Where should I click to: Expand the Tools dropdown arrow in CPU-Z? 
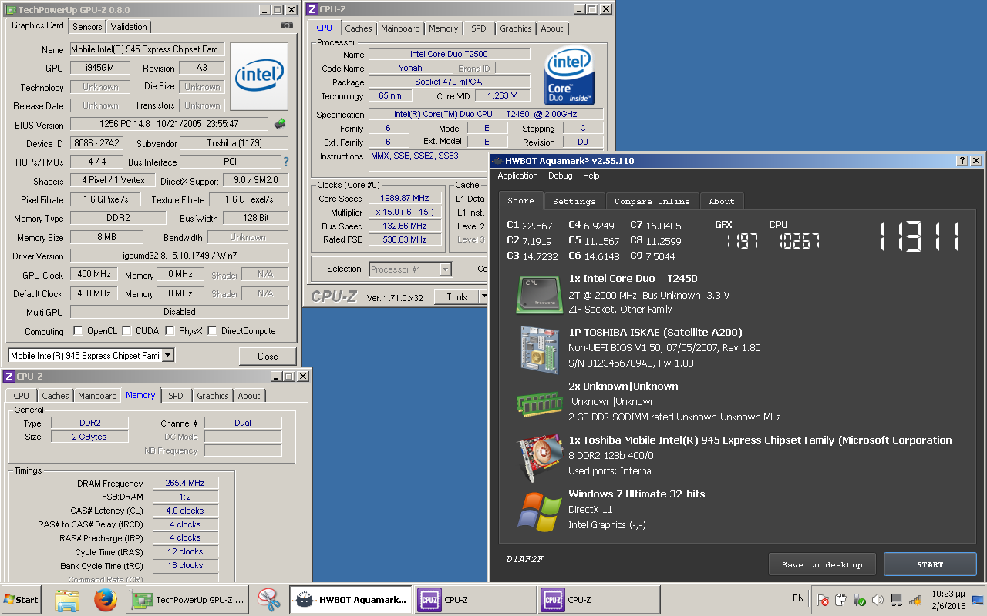[484, 296]
